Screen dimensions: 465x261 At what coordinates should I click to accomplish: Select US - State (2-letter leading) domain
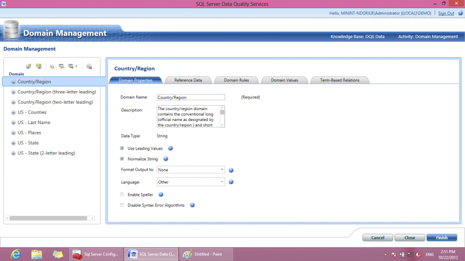pos(46,153)
